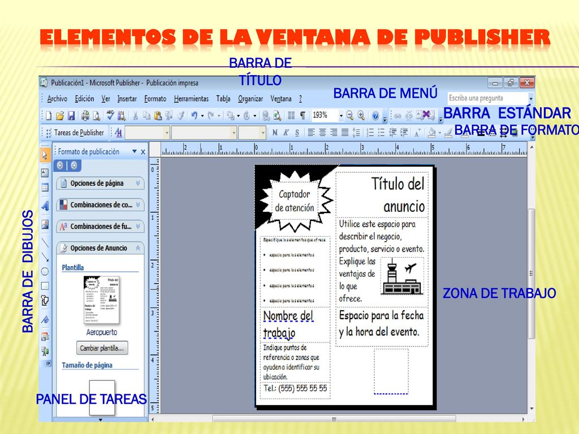This screenshot has height=434, width=579.
Task: Align text right
Action: [x=334, y=132]
